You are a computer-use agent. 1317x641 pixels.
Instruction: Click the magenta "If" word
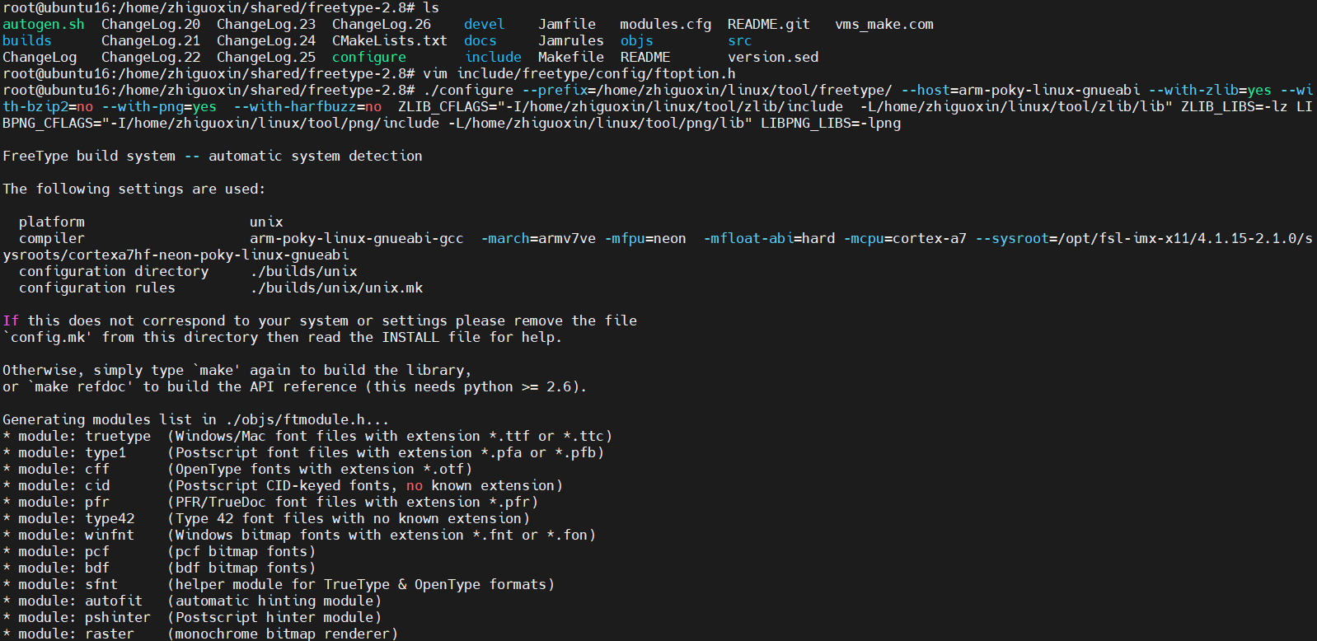[x=11, y=320]
